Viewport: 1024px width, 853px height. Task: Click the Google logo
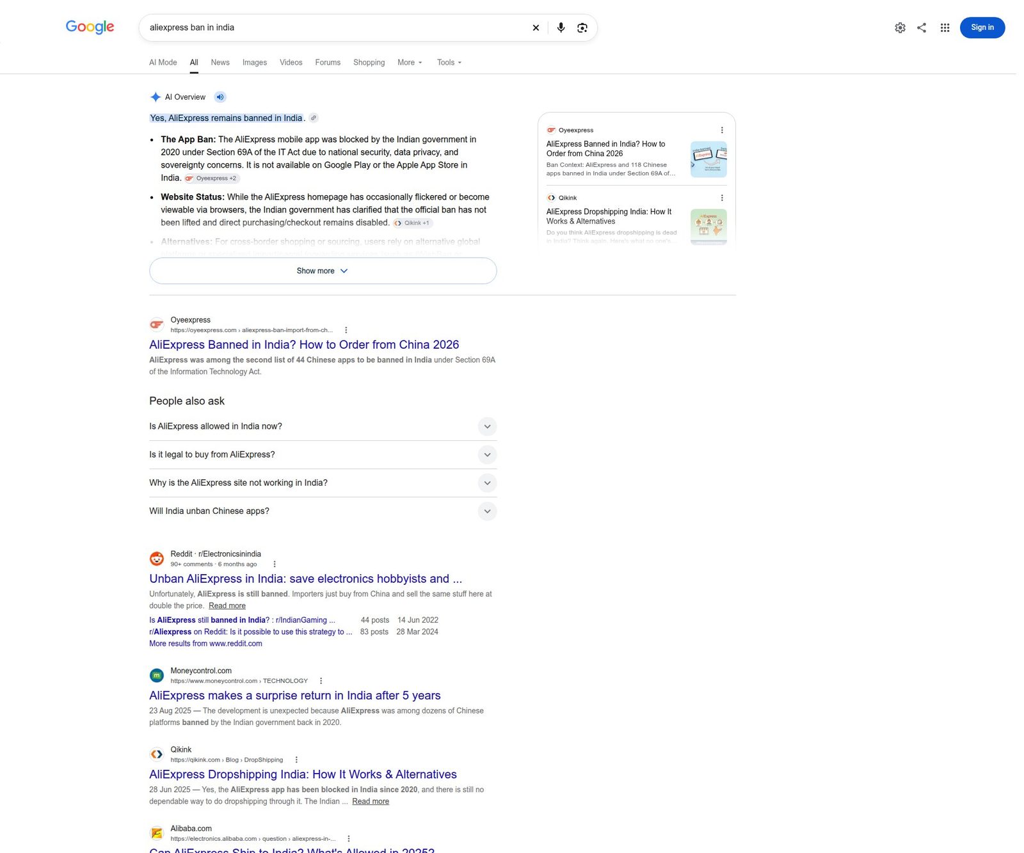[90, 27]
